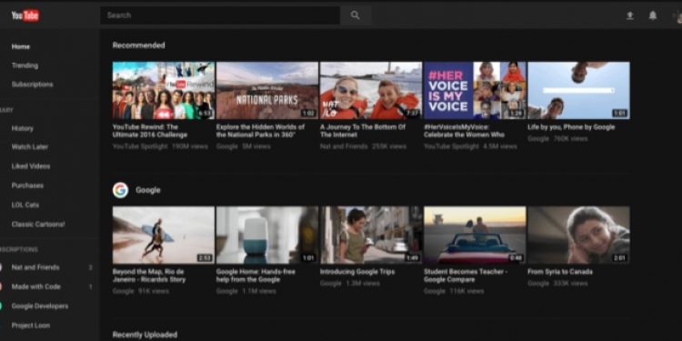The height and width of the screenshot is (341, 682).
Task: Click the Recently Uploaded section heading
Action: [x=145, y=335]
